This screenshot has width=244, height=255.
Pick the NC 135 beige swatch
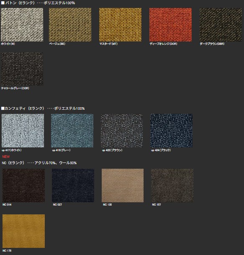123,185
